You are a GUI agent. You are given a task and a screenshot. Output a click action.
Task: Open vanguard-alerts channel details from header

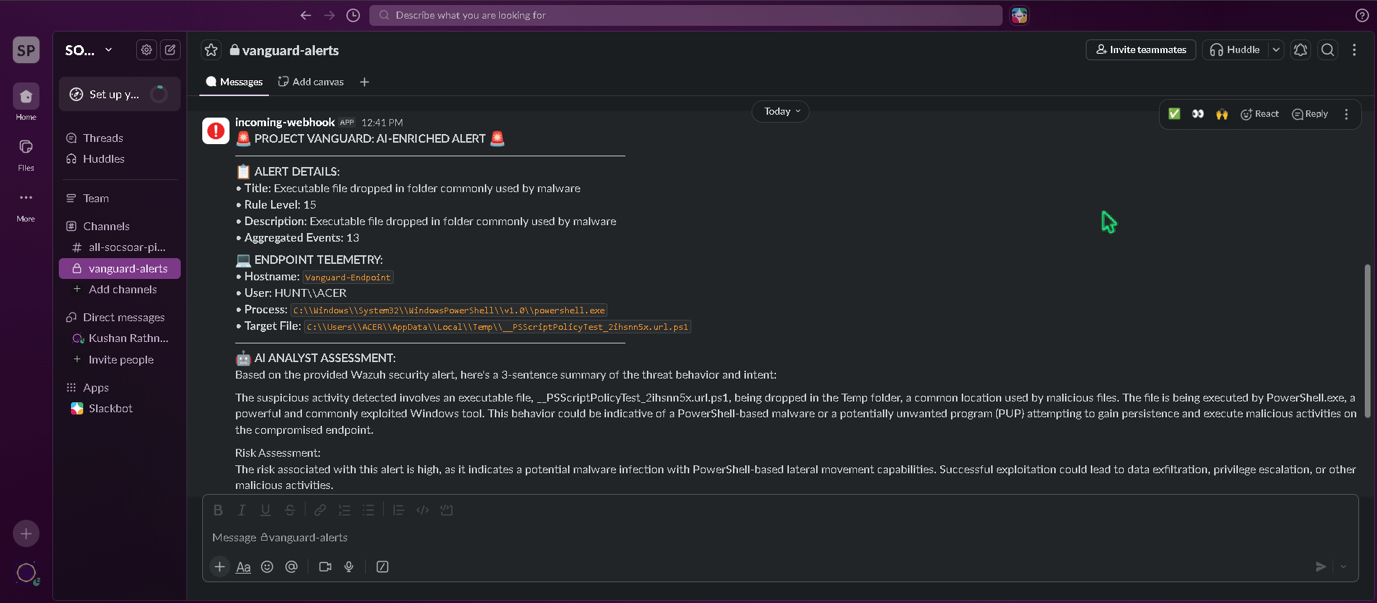284,50
